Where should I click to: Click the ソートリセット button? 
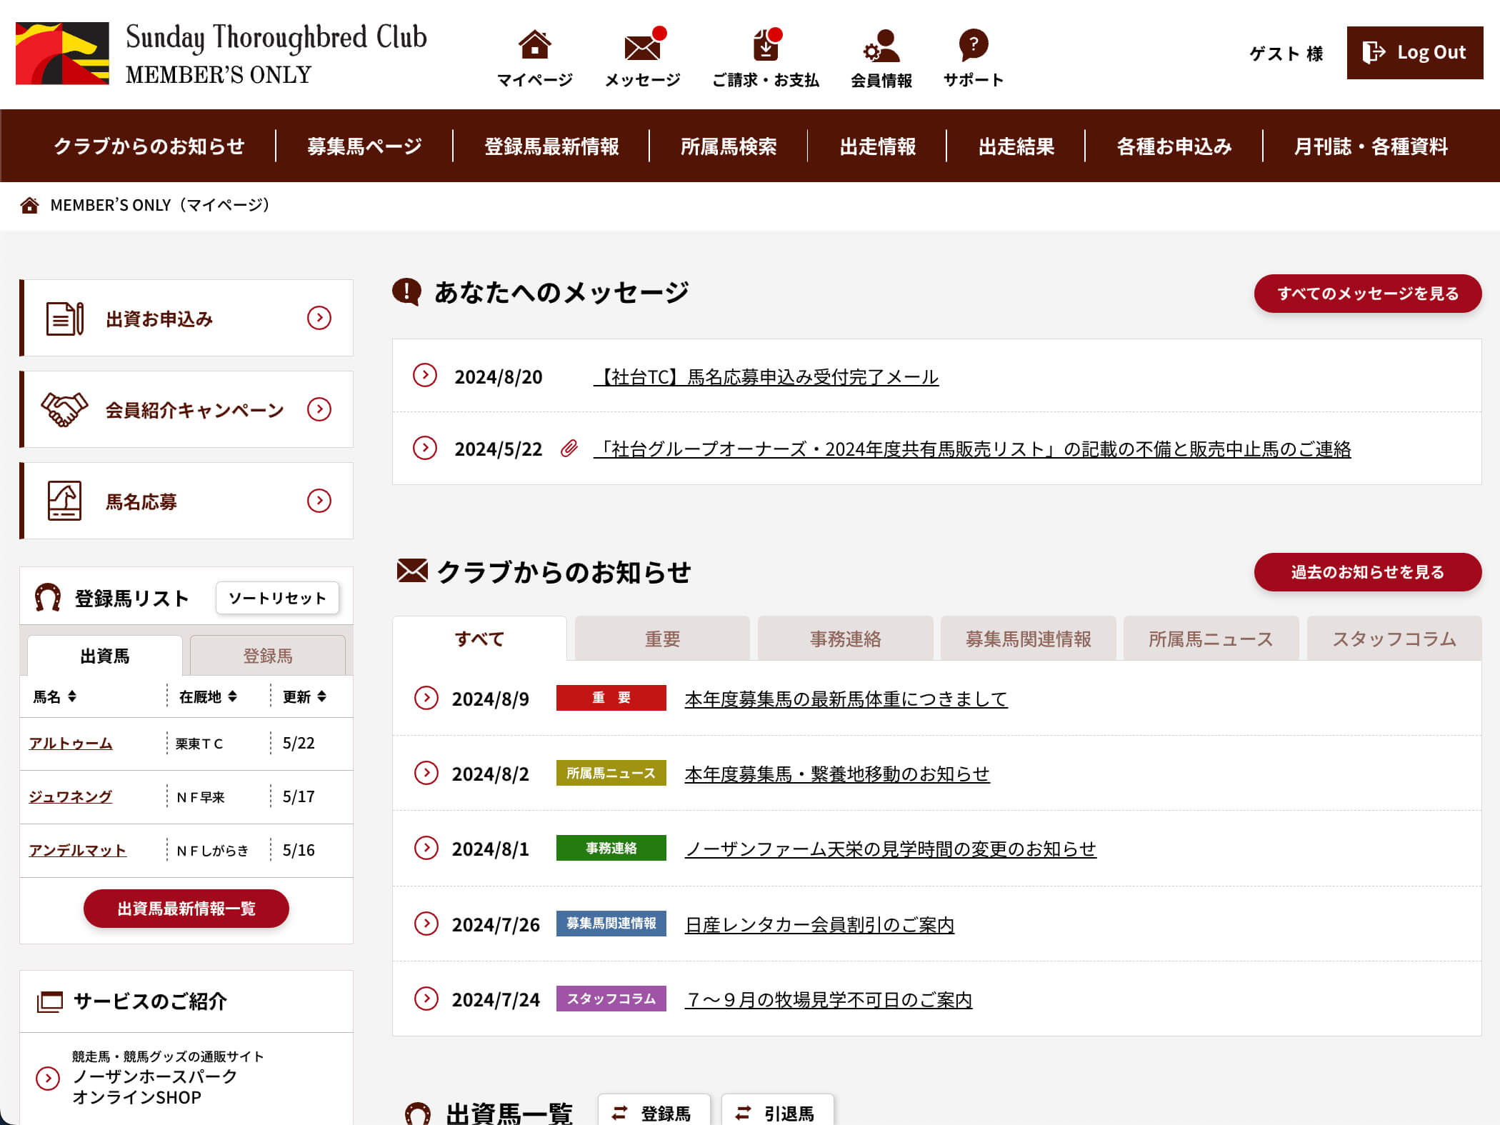[277, 598]
